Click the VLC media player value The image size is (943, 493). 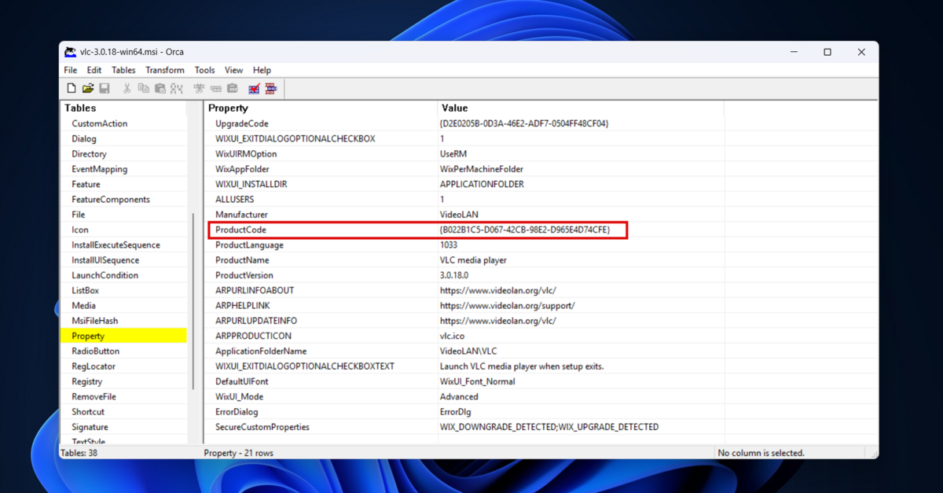(473, 260)
